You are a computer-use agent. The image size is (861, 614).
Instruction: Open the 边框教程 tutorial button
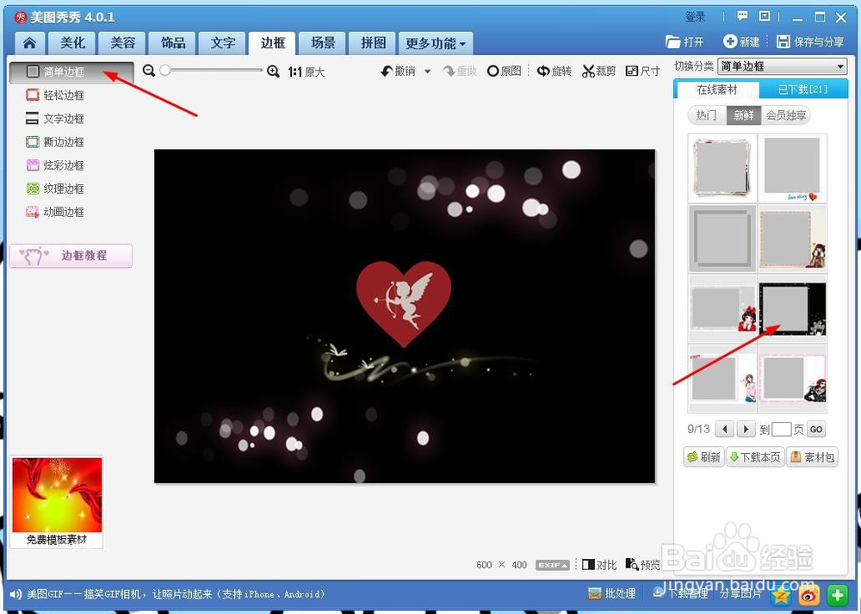71,256
